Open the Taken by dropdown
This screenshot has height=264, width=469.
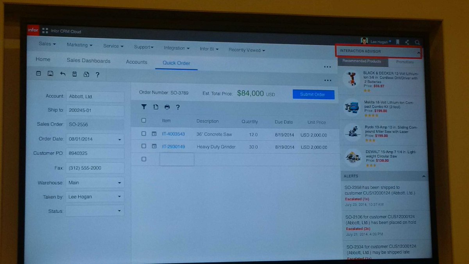pos(120,197)
